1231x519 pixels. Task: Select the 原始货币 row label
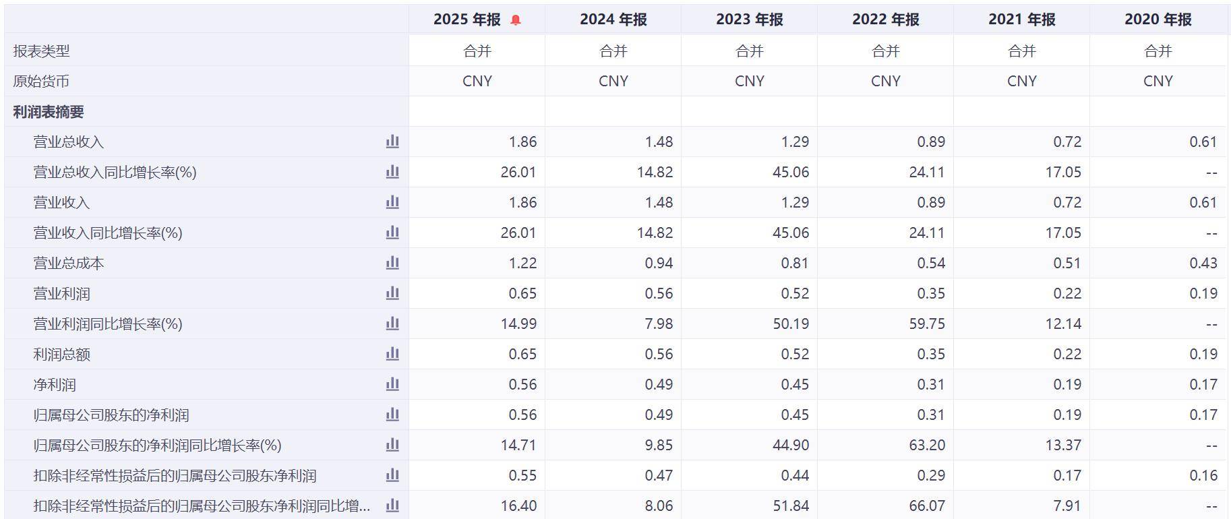pos(41,82)
